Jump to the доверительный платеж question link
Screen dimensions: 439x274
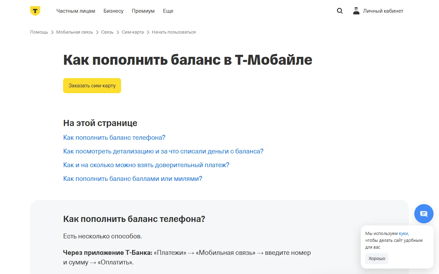click(146, 165)
